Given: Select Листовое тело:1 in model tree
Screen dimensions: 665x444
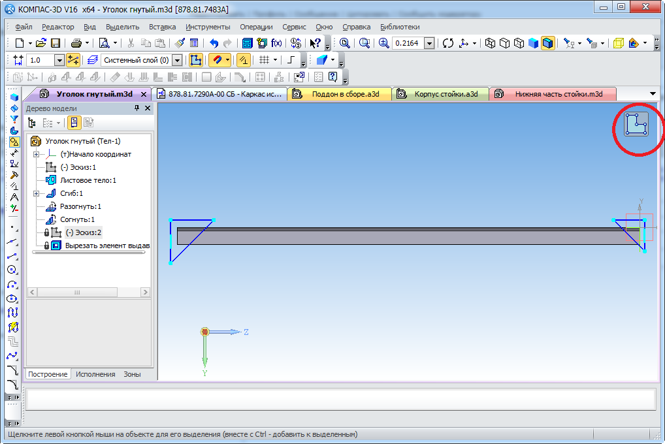Looking at the screenshot, I should tap(88, 180).
